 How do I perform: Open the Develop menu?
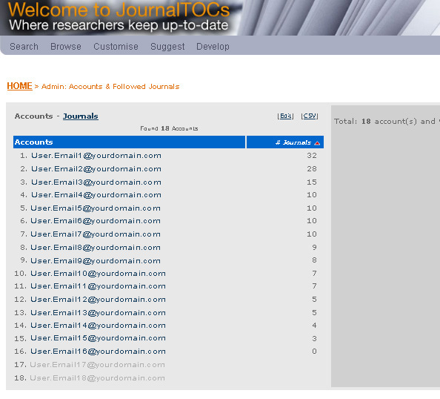click(x=213, y=47)
